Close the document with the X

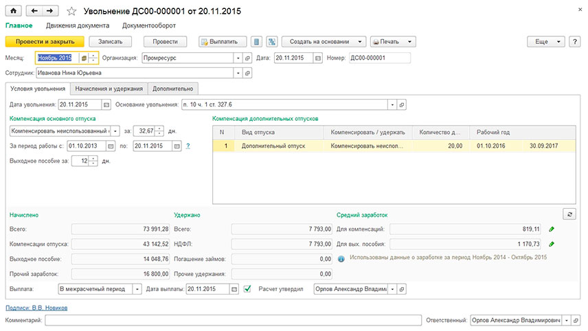pyautogui.click(x=580, y=10)
